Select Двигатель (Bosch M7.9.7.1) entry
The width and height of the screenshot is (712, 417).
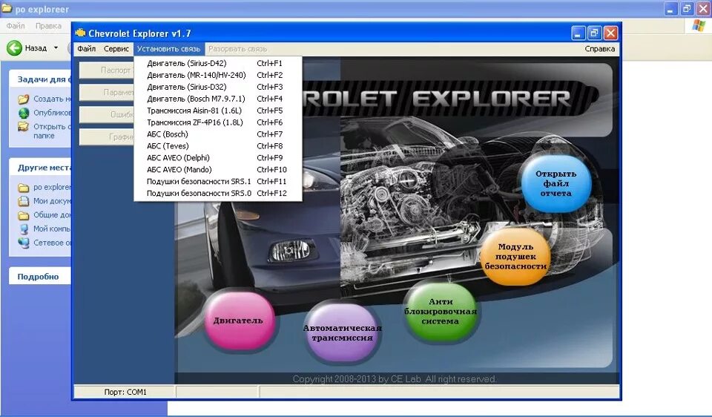pyautogui.click(x=218, y=99)
